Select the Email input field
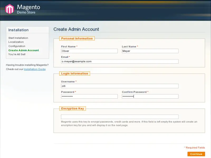Viewport: 211px width, 158px height. click(120, 62)
